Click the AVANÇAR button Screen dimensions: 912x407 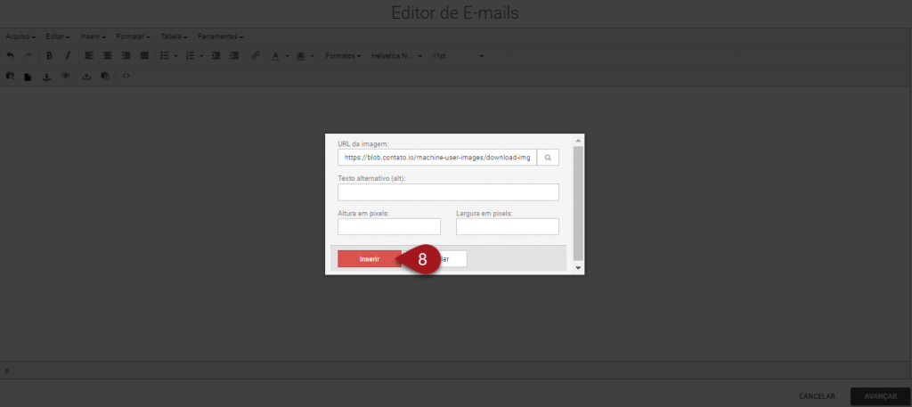pos(879,396)
